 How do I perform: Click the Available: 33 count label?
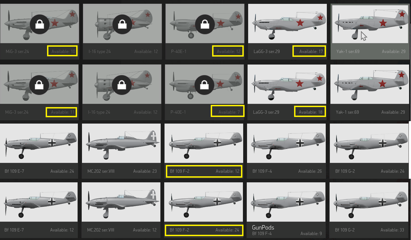[x=392, y=230]
